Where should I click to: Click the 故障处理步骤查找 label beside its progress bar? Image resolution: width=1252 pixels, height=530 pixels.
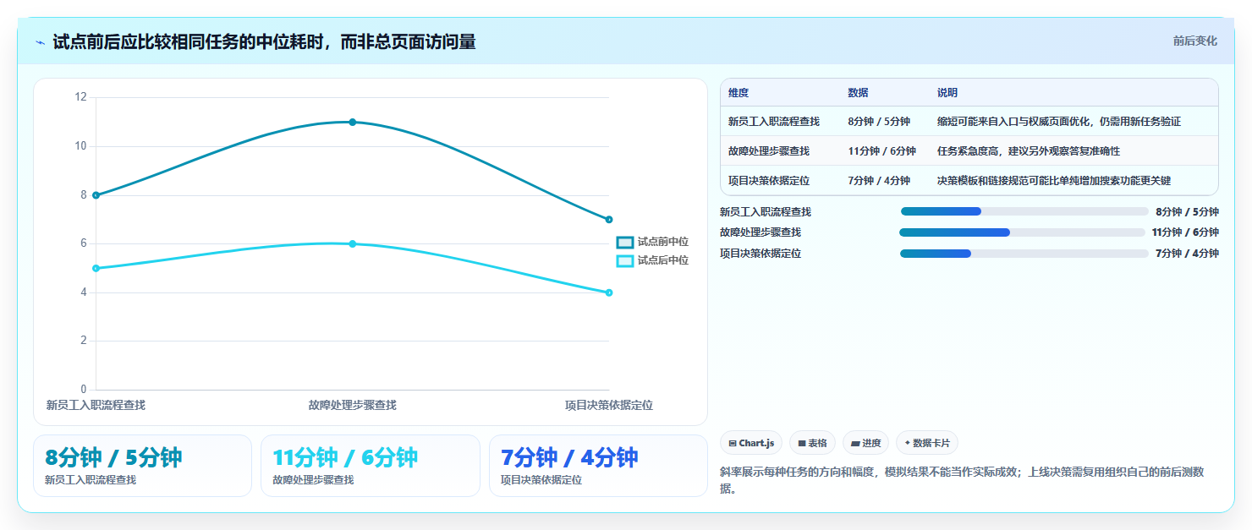click(x=761, y=232)
